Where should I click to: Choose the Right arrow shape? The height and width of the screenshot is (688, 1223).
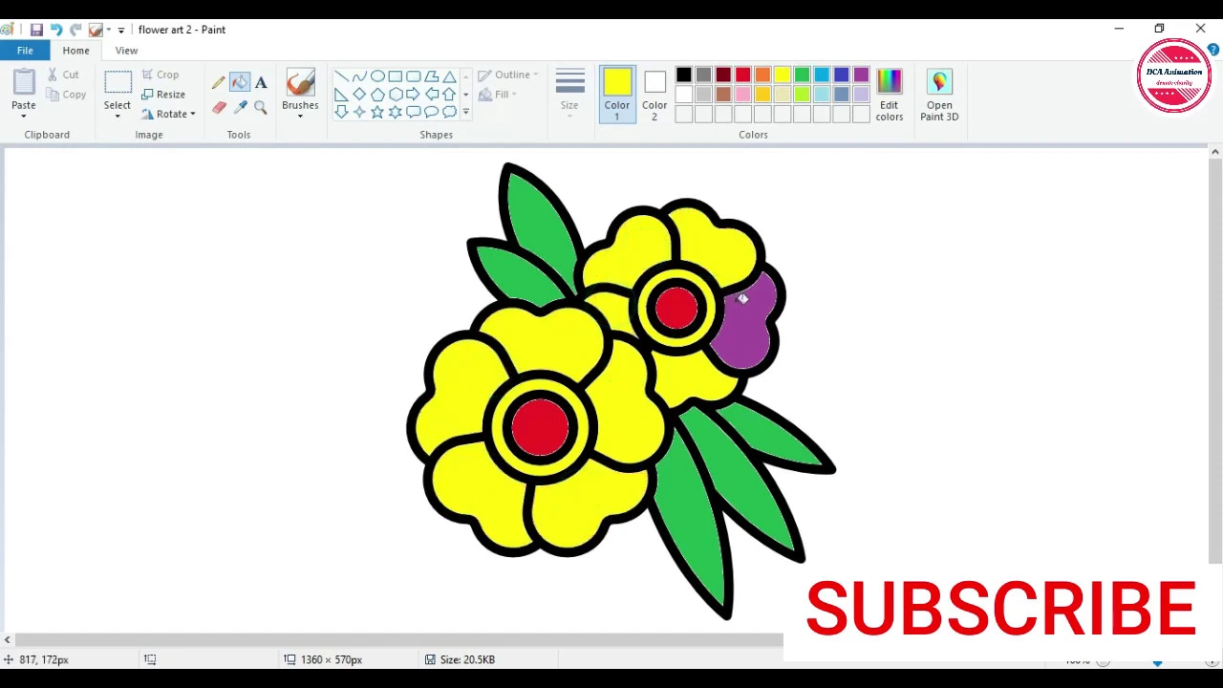(413, 95)
